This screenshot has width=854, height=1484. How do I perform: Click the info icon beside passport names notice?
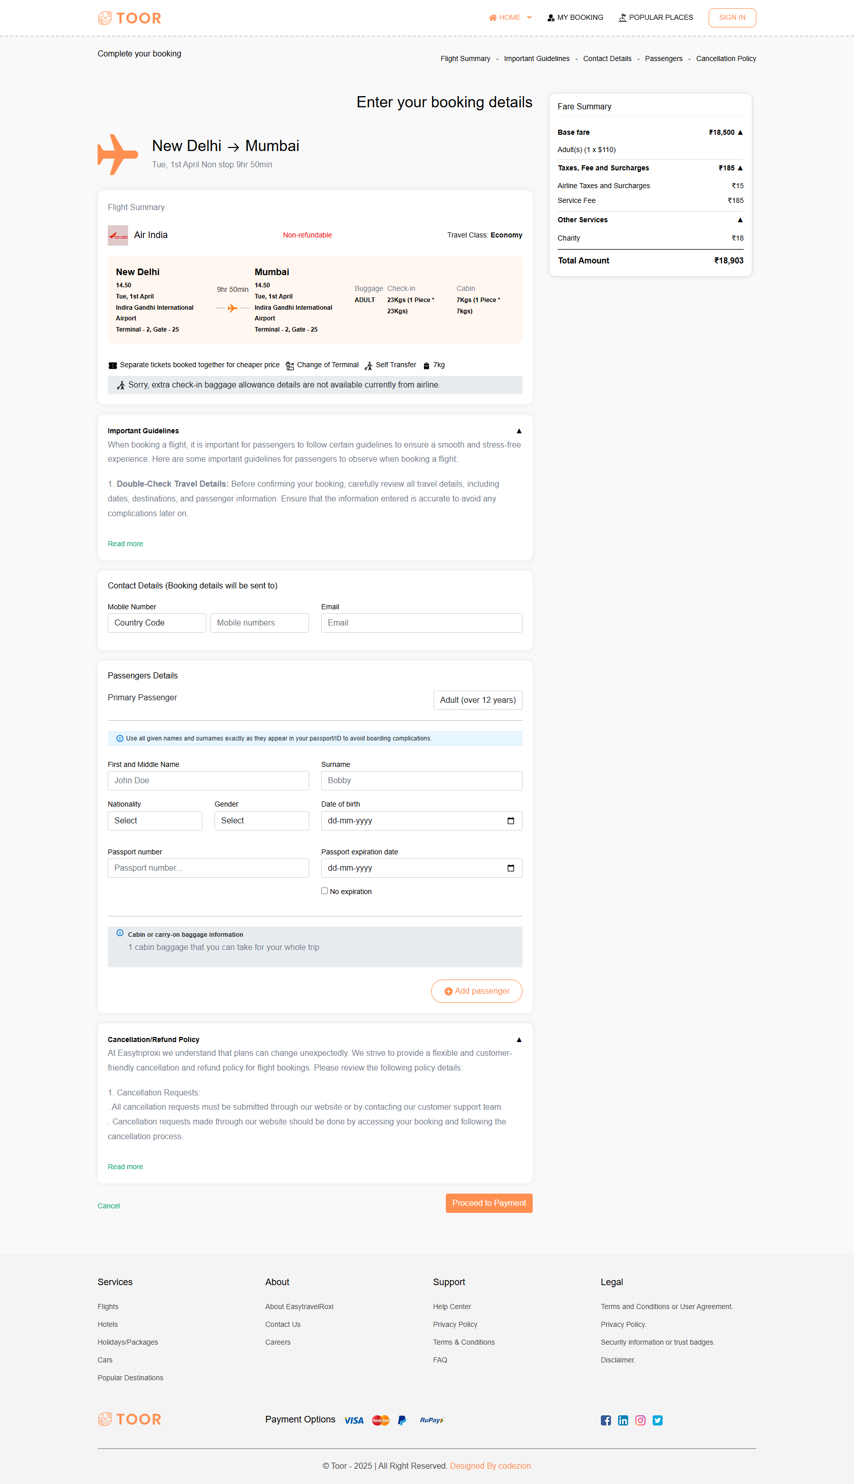coord(119,738)
